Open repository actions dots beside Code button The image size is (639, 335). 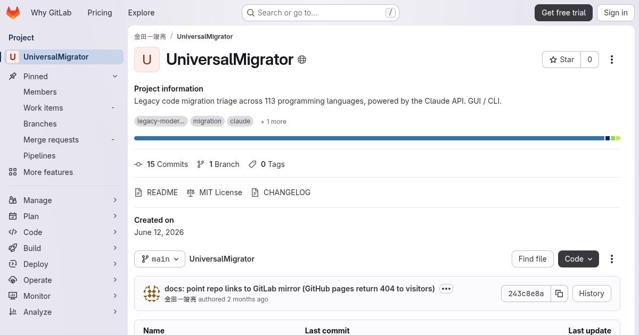[x=612, y=259]
